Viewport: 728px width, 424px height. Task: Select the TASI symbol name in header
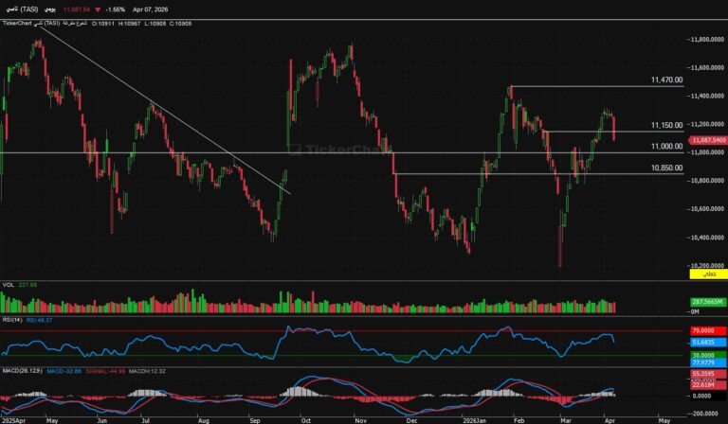tap(20, 8)
